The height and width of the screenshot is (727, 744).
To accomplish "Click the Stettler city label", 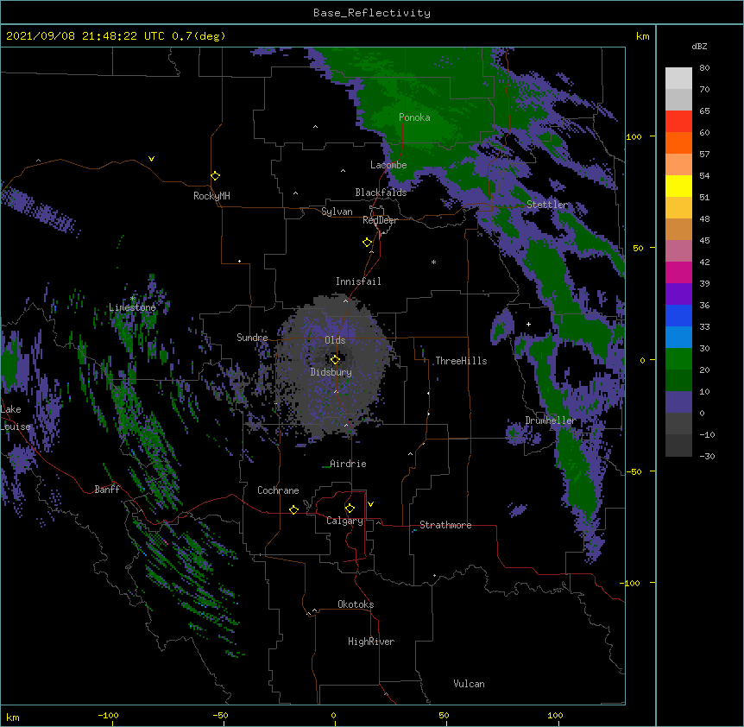I will coord(547,205).
